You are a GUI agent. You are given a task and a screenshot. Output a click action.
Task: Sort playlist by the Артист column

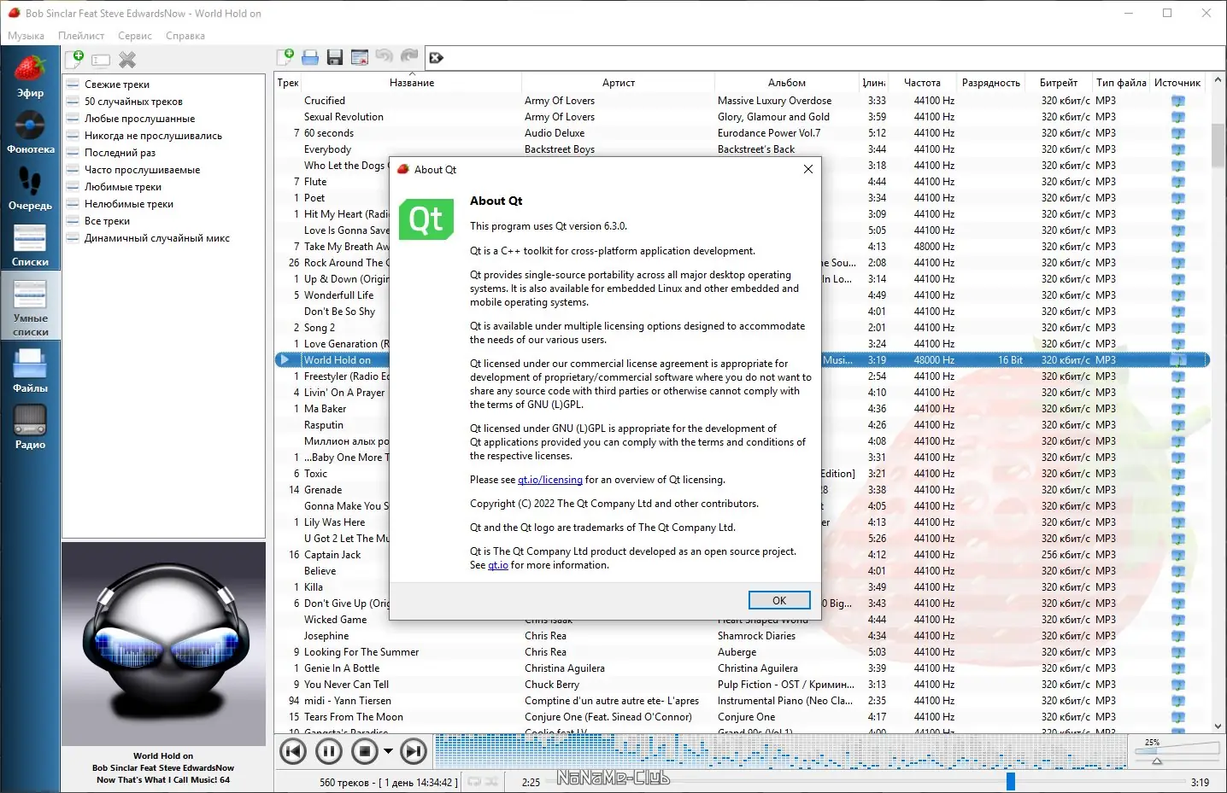click(x=619, y=83)
